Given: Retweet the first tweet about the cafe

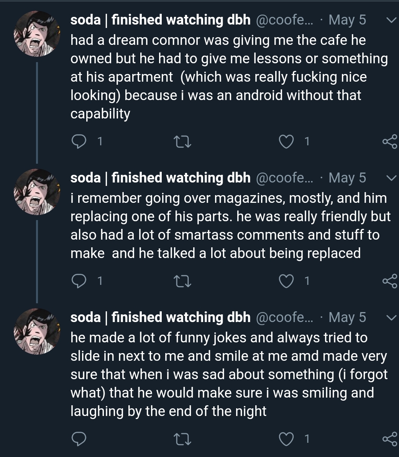Looking at the screenshot, I should (182, 142).
